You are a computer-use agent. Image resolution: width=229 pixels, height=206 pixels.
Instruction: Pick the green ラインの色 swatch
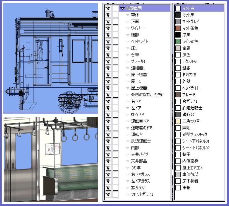click(x=178, y=42)
